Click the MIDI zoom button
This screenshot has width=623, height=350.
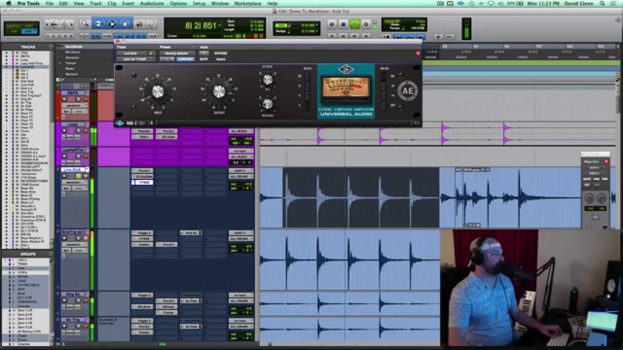point(64,24)
